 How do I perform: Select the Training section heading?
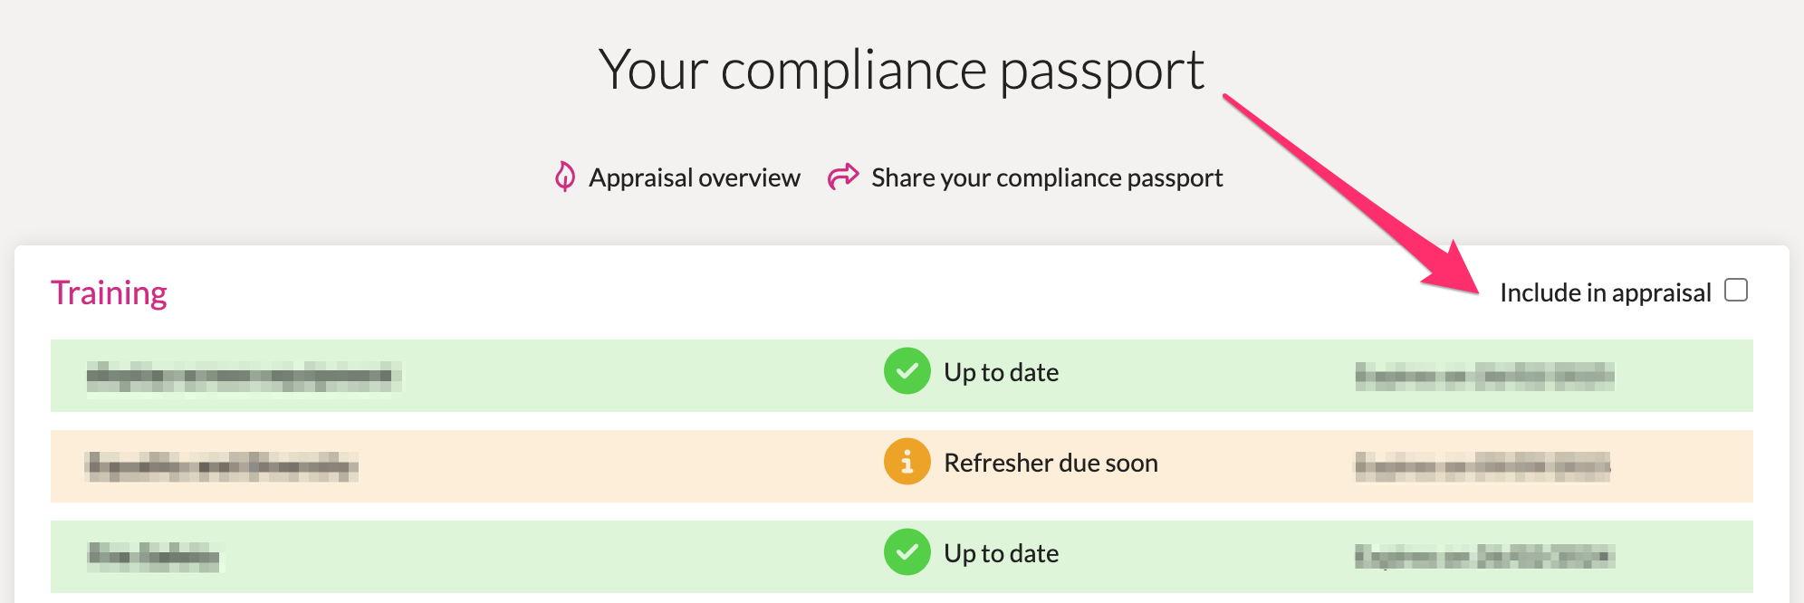tap(109, 292)
